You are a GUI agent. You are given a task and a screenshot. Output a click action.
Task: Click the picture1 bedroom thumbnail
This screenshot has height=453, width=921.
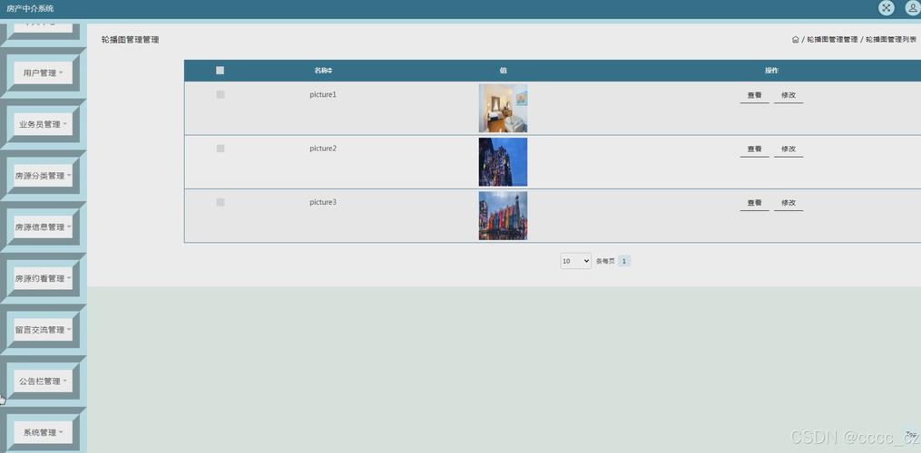tap(503, 108)
